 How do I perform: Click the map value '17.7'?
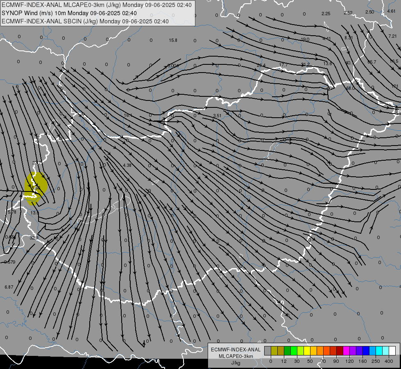tap(283, 65)
